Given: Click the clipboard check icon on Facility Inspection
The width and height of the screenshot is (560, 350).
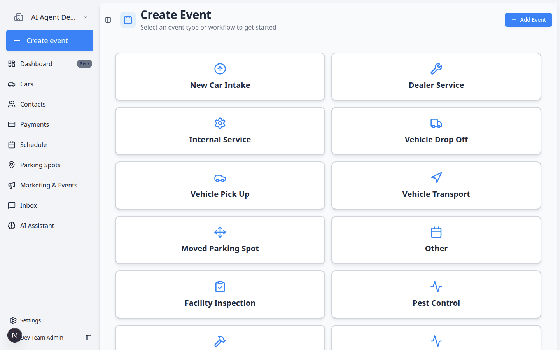Looking at the screenshot, I should pos(220,287).
